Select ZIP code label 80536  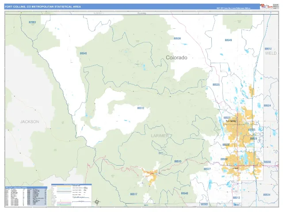coord(177,38)
